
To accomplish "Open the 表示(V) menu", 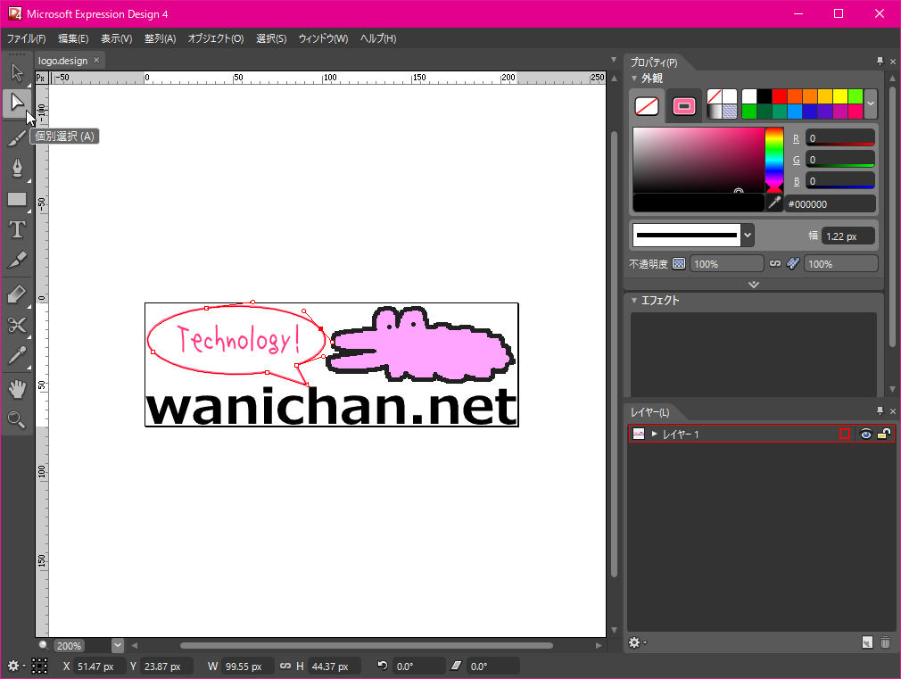I will click(x=117, y=38).
